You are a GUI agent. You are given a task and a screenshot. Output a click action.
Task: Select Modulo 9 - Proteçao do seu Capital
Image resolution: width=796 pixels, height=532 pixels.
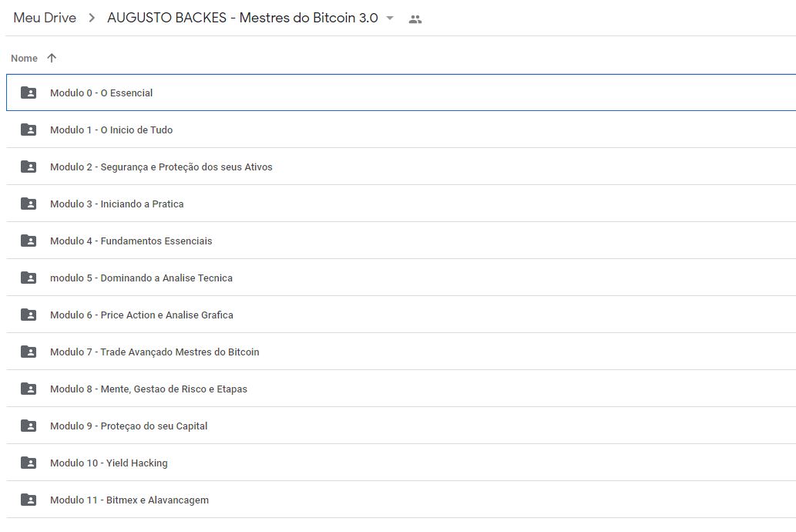(x=129, y=426)
